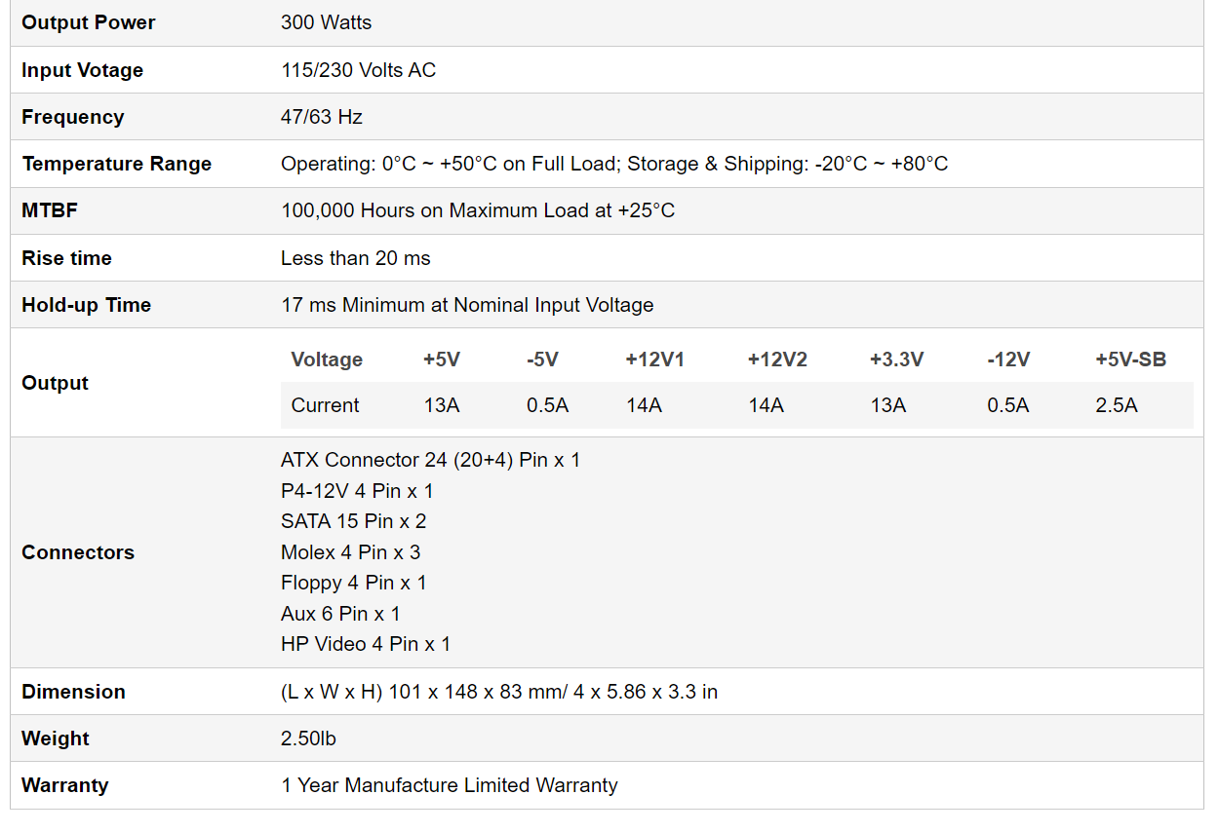Click the Frequency row label
Screen dimensions: 1219x833
coord(72,117)
